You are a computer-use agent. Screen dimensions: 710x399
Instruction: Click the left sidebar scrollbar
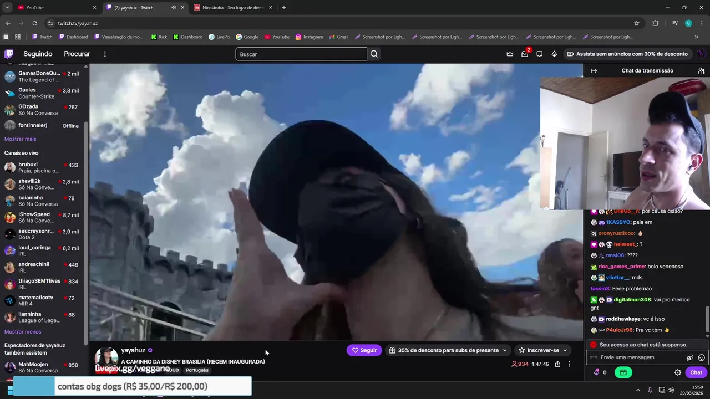point(86,233)
